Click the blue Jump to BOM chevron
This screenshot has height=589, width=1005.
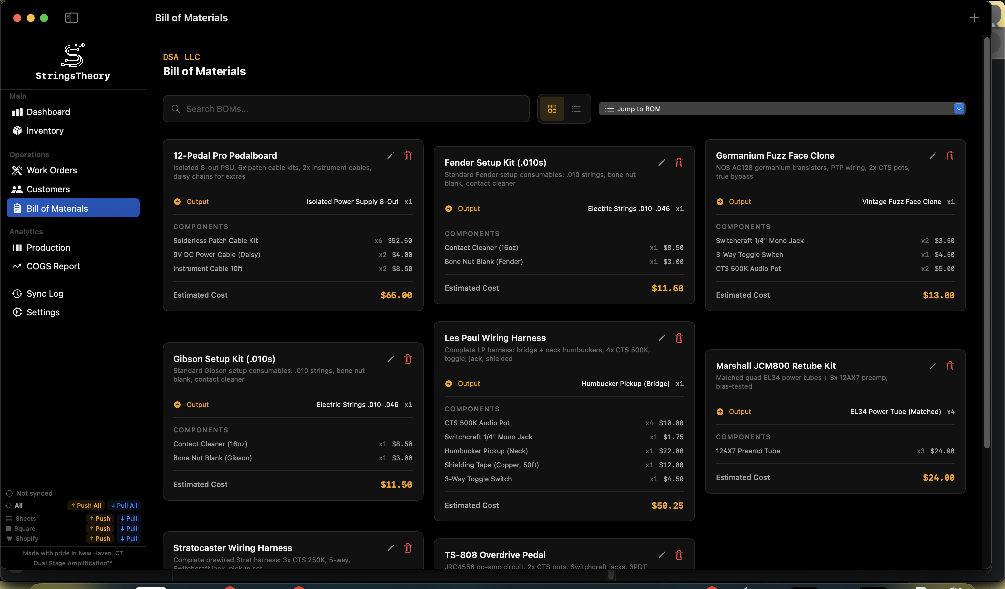pyautogui.click(x=959, y=108)
